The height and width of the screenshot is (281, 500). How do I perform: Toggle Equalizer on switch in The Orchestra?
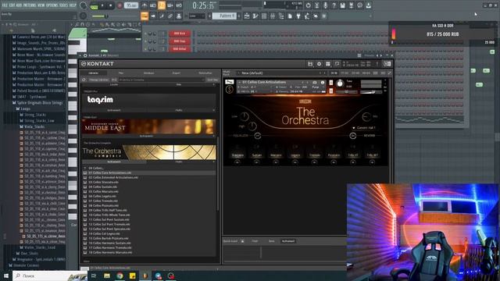258,136
